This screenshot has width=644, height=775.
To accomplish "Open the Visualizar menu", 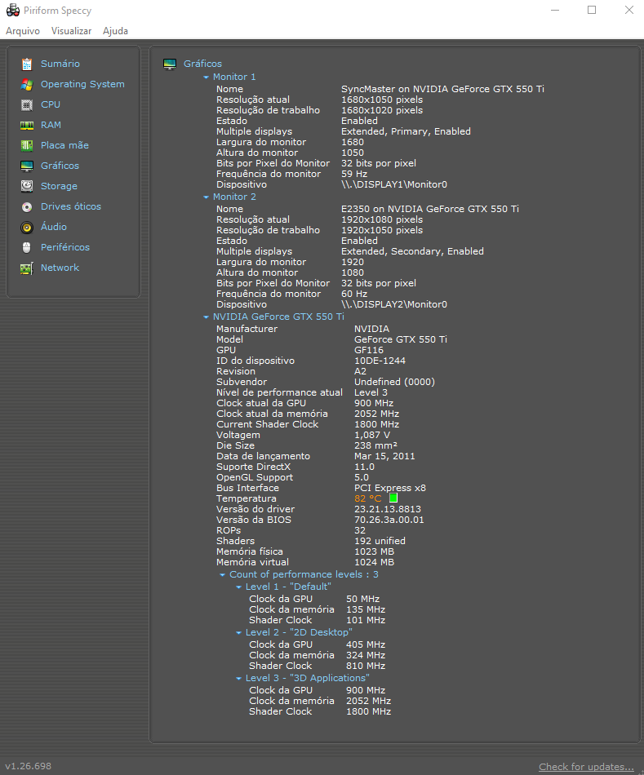I will 71,31.
